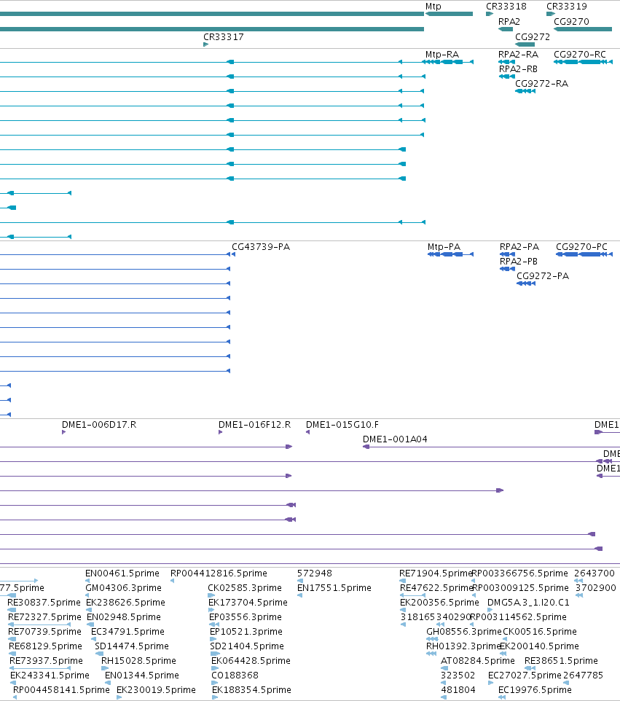Click EST RP003114562.5prime
The height and width of the screenshot is (701, 620).
(x=519, y=617)
